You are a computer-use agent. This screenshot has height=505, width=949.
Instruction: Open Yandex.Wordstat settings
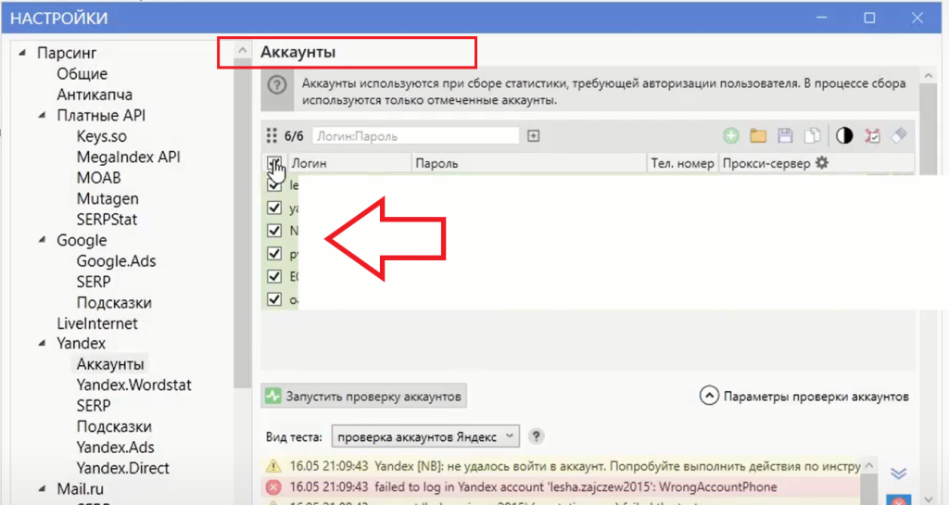(x=133, y=385)
